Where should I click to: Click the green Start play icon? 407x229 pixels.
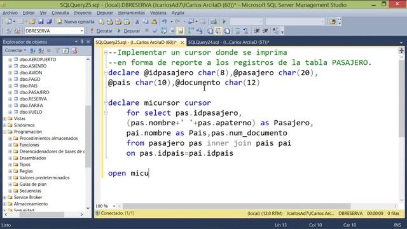pos(224,22)
